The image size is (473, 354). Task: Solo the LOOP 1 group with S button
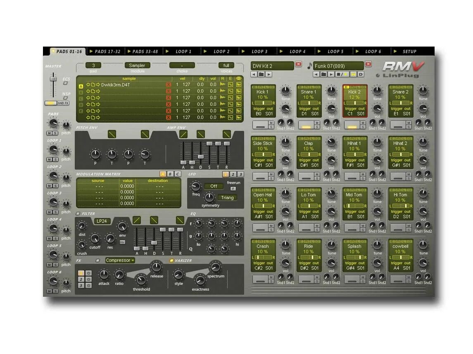pyautogui.click(x=55, y=159)
